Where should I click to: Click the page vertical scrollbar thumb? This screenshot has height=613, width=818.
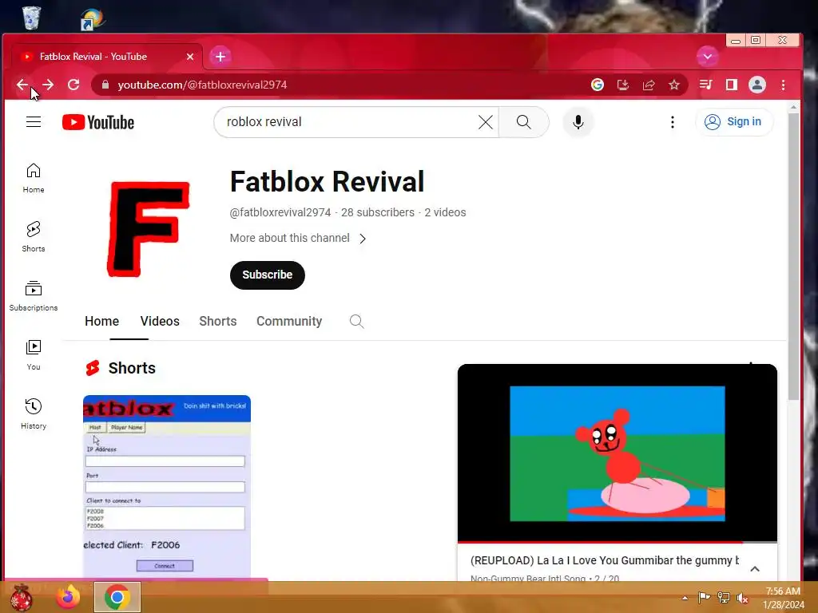pos(793,255)
